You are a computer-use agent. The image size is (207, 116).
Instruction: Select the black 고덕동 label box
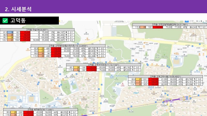(29, 21)
